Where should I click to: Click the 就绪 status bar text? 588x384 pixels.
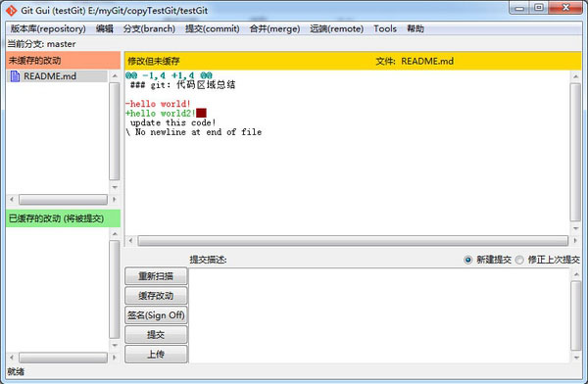click(16, 371)
